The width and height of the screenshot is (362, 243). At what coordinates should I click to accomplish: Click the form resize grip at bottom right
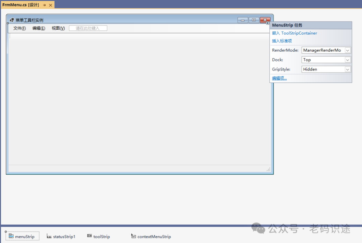[x=268, y=169]
